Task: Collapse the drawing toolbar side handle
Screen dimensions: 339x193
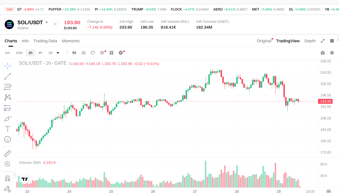Action: click(x=15, y=175)
